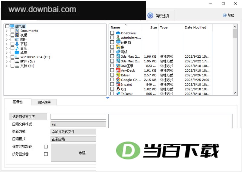Open the 压缩文件格式 zip dropdown

[78, 124]
